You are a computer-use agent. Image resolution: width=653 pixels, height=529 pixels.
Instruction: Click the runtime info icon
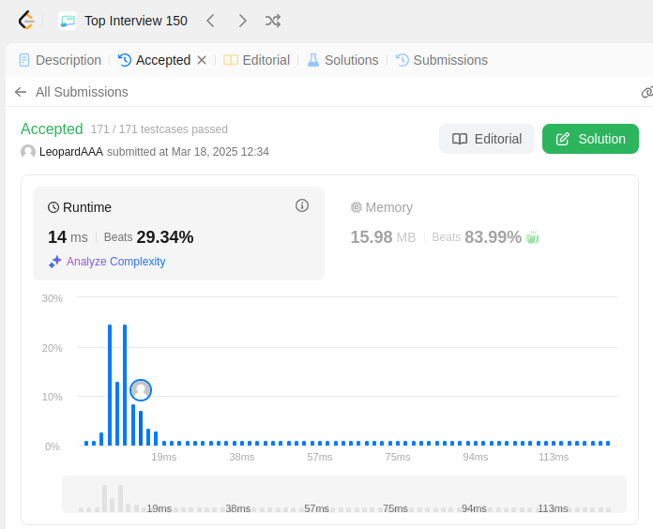pyautogui.click(x=302, y=205)
